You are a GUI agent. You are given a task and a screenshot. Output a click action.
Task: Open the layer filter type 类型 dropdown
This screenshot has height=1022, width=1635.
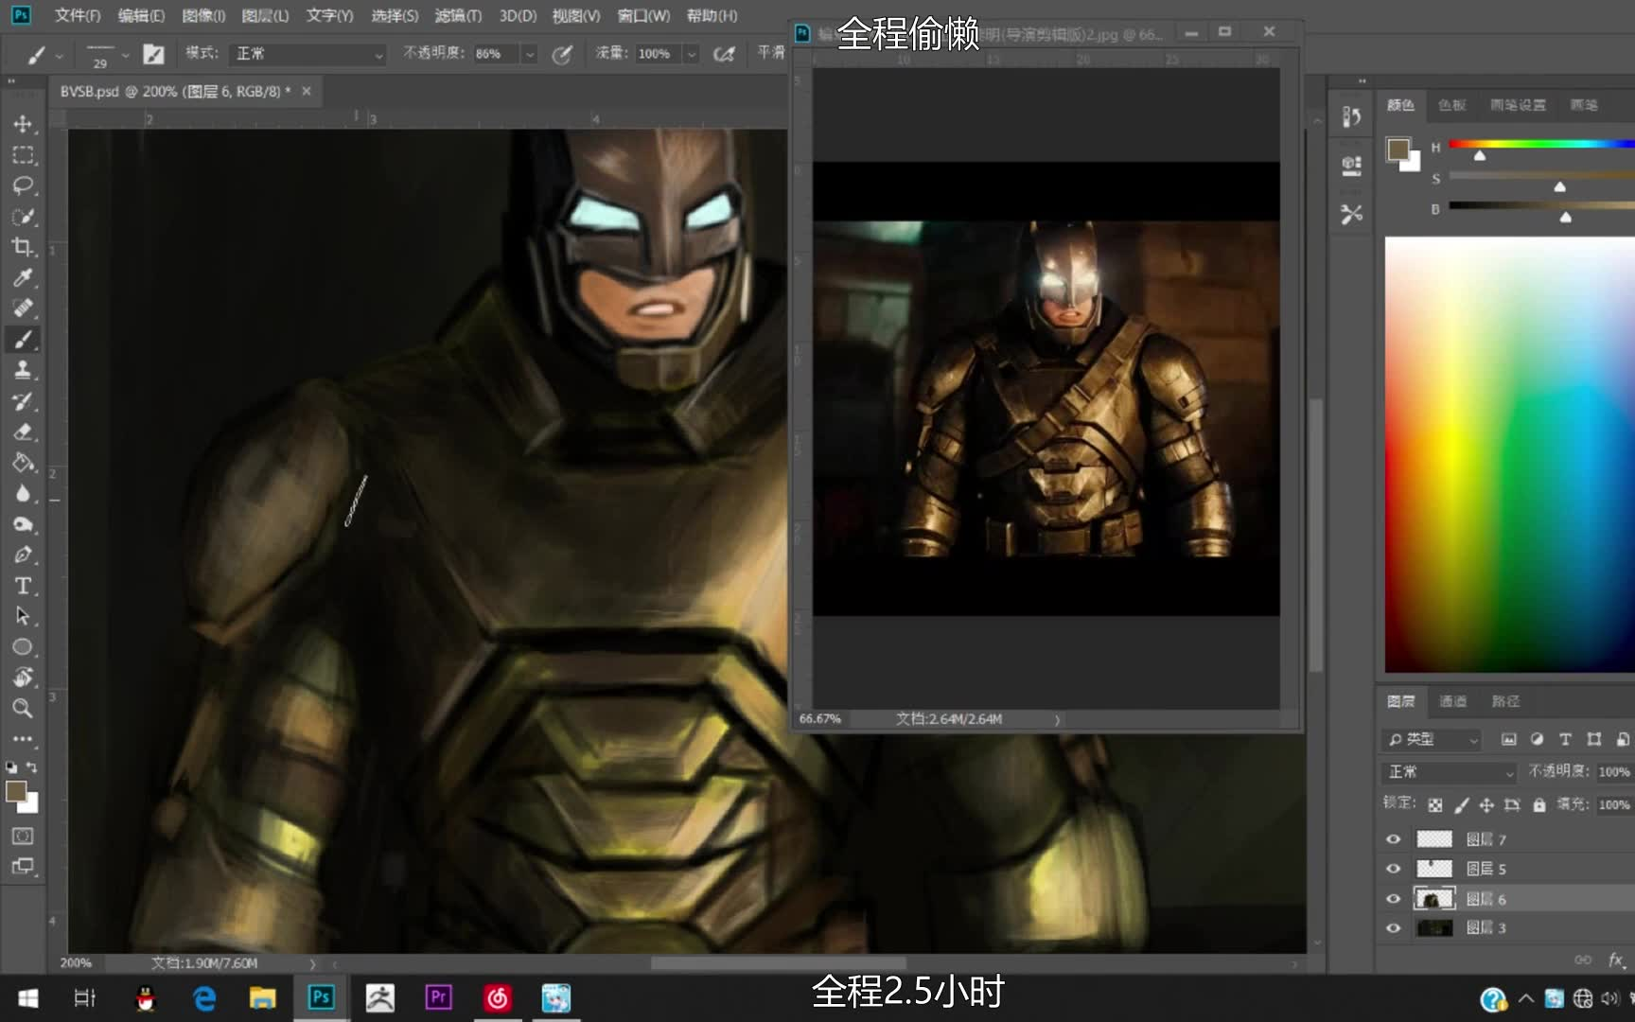coord(1432,739)
